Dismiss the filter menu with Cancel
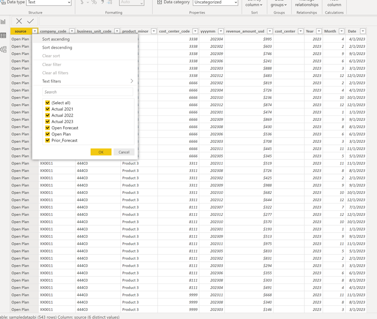Screen dimensions: 377x319 click(x=124, y=152)
